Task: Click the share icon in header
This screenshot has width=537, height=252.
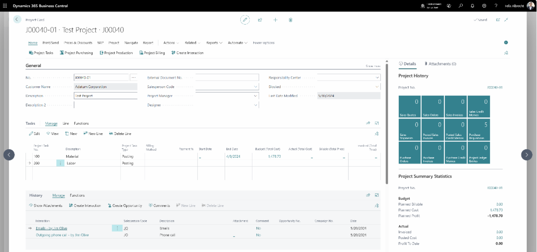Action: 260,20
